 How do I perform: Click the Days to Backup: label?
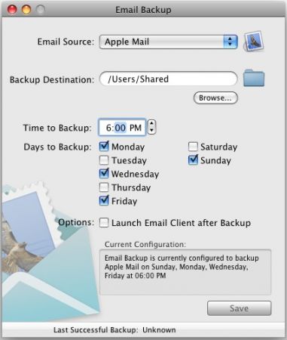pyautogui.click(x=57, y=147)
